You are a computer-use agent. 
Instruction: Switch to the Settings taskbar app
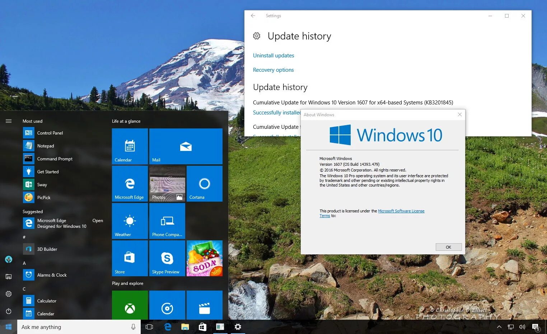coord(238,327)
